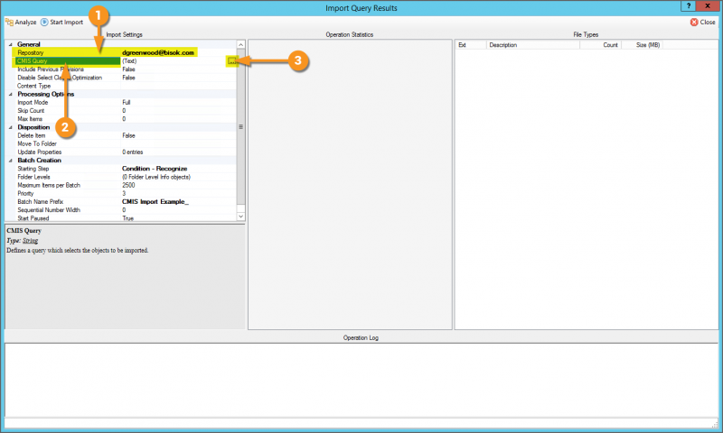Sort the file types by the Ext column

471,44
